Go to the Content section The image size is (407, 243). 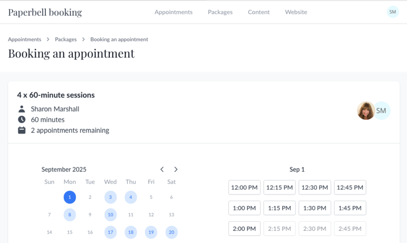coord(259,12)
